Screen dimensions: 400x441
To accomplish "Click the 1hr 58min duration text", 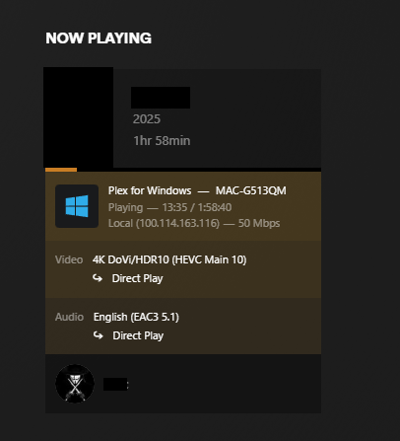I will pos(162,141).
